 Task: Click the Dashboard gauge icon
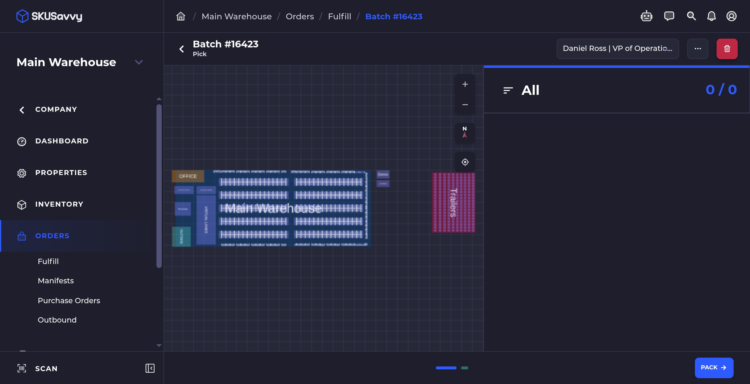[22, 141]
